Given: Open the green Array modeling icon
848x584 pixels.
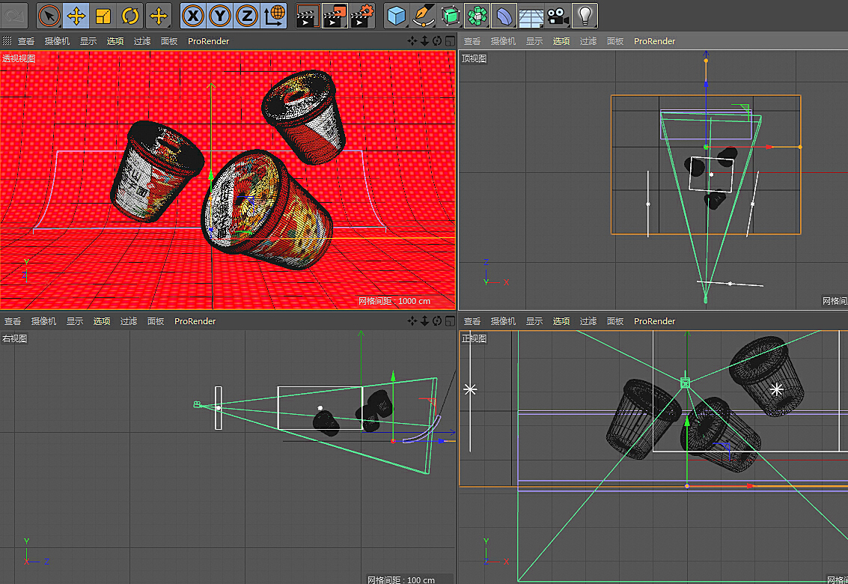Looking at the screenshot, I should pyautogui.click(x=478, y=16).
